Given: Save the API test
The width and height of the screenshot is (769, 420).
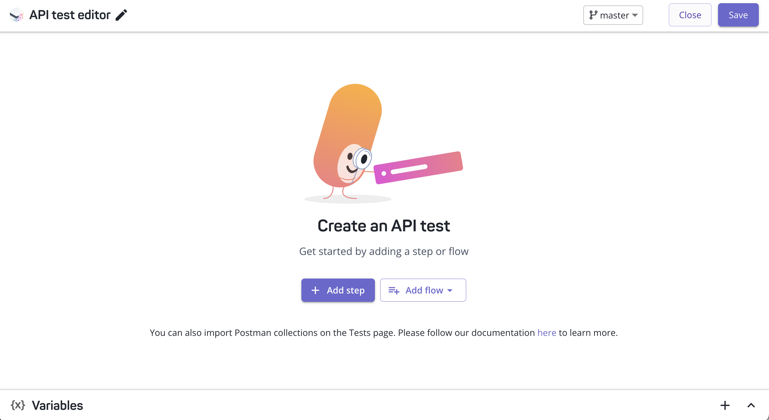Looking at the screenshot, I should (738, 15).
